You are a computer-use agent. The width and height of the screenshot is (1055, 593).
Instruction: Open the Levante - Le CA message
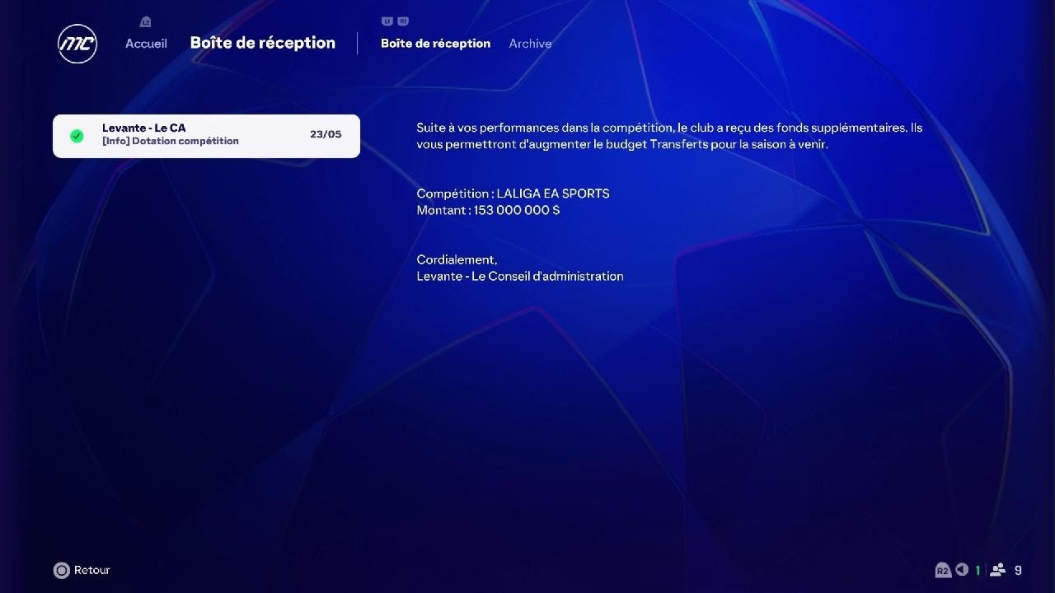[x=206, y=136]
